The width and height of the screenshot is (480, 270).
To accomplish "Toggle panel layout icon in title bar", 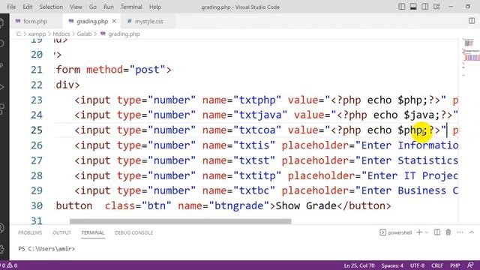I will click(413, 7).
